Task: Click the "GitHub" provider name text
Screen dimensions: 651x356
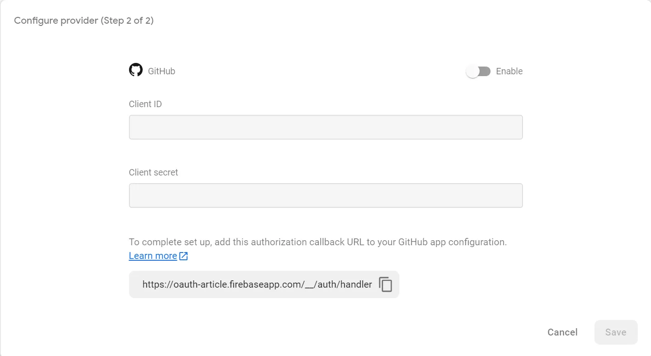Action: coord(161,72)
